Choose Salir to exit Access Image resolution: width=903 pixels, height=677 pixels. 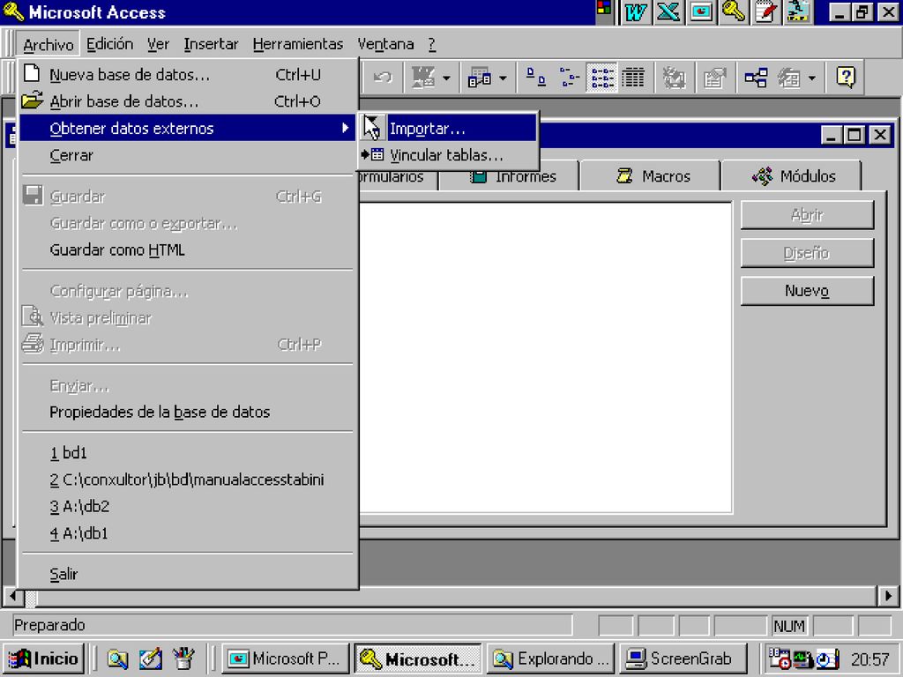(187, 574)
